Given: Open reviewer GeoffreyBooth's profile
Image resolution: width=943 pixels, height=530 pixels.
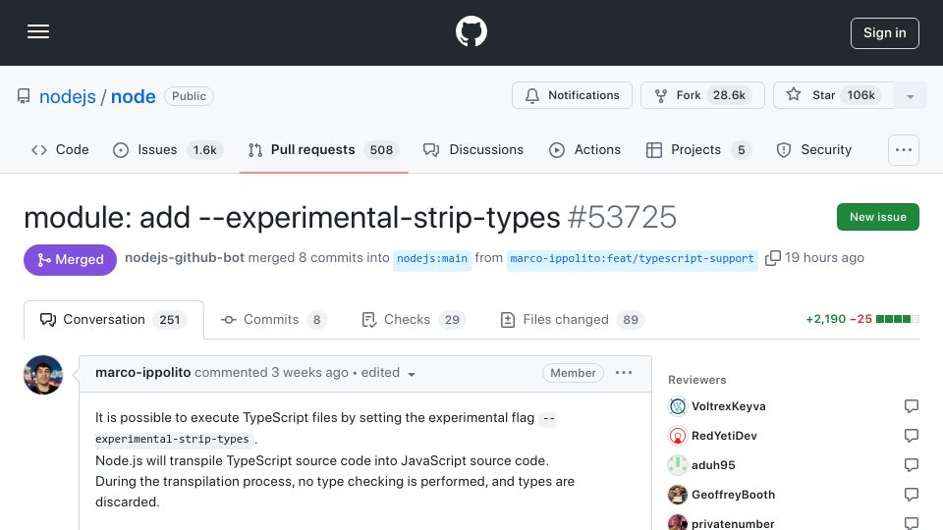Looking at the screenshot, I should click(x=733, y=495).
